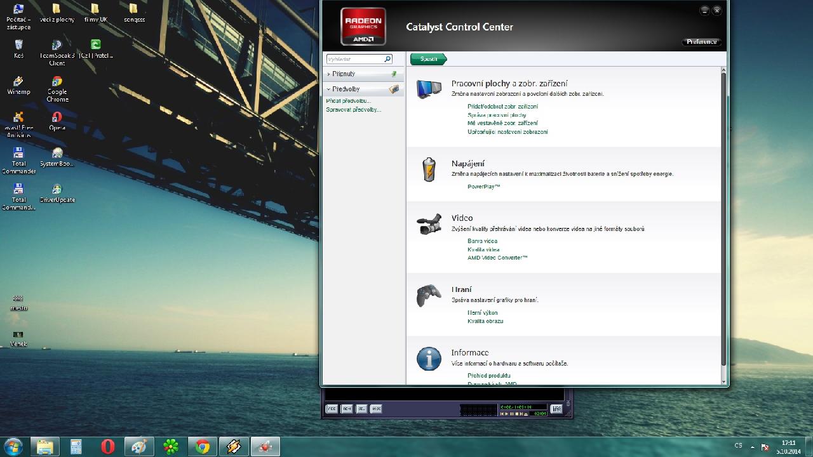This screenshot has width=813, height=457.
Task: Open the Preference dropdown menu
Action: (701, 42)
